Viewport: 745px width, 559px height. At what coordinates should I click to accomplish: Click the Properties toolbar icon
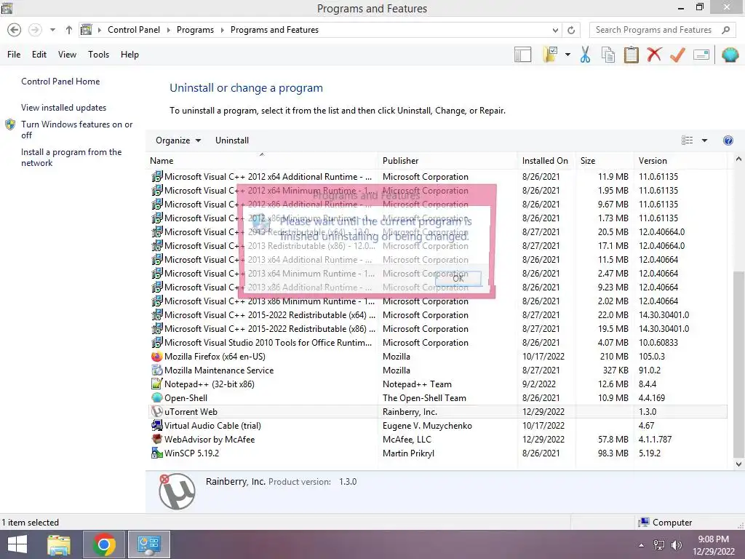point(701,55)
